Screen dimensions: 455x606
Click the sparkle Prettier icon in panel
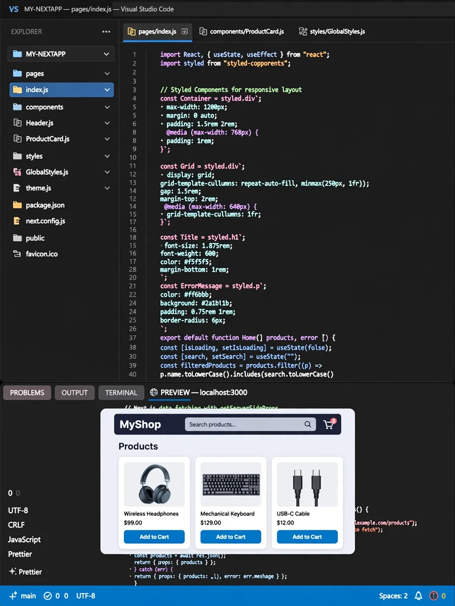(13, 572)
